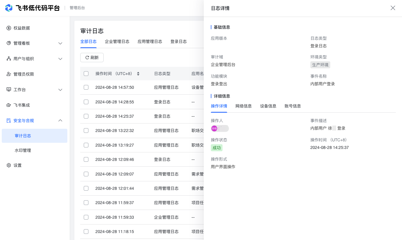Click the operator avatar chip under 操作人
402x240 pixels.
220,128
